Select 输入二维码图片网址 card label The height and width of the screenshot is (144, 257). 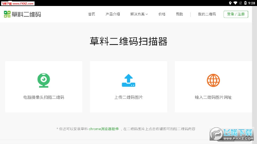213,97
